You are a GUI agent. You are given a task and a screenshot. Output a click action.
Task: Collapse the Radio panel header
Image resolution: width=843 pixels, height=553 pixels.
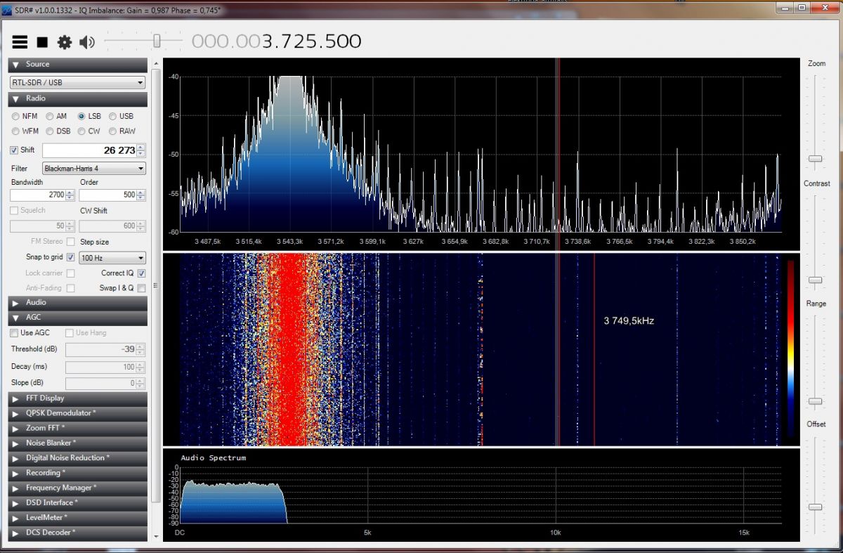pos(77,98)
